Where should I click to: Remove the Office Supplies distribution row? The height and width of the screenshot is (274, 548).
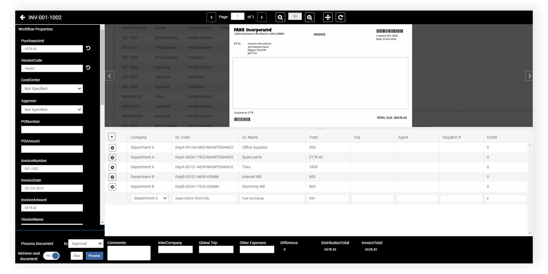click(112, 148)
